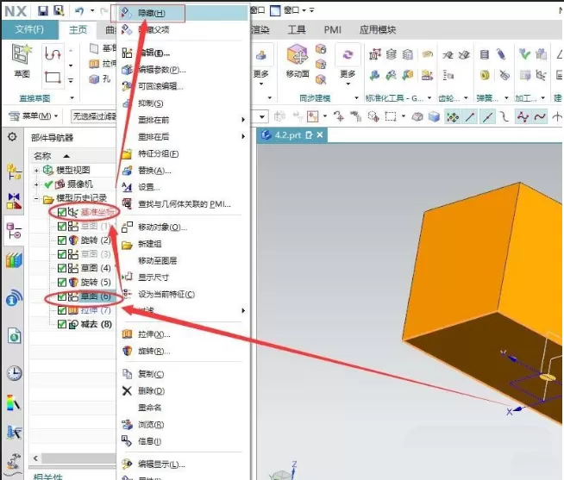Open the 菜单(M) dropdown

point(33,116)
